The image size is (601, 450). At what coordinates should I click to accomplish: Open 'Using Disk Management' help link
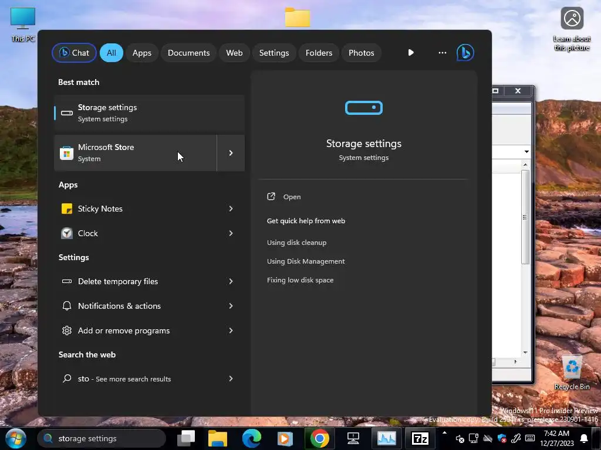(306, 261)
